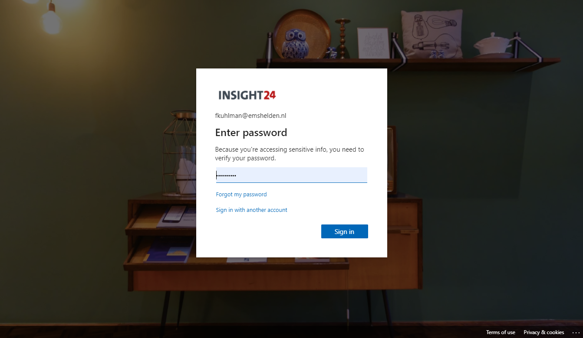Focus the masked password input field
The height and width of the screenshot is (338, 583).
coord(291,175)
